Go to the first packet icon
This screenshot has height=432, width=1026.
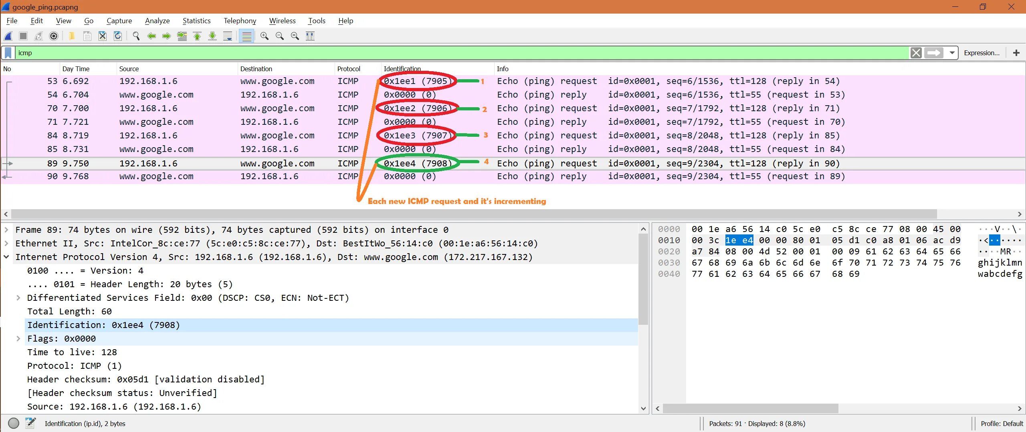click(197, 36)
